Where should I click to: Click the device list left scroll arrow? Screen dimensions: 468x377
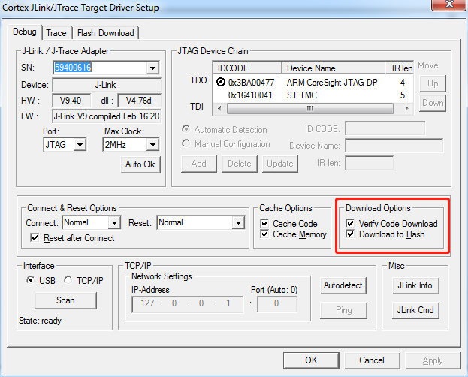[219, 108]
